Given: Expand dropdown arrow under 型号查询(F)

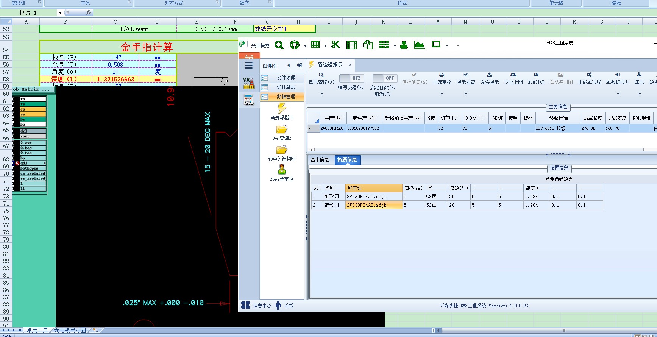Looking at the screenshot, I should pyautogui.click(x=321, y=94).
